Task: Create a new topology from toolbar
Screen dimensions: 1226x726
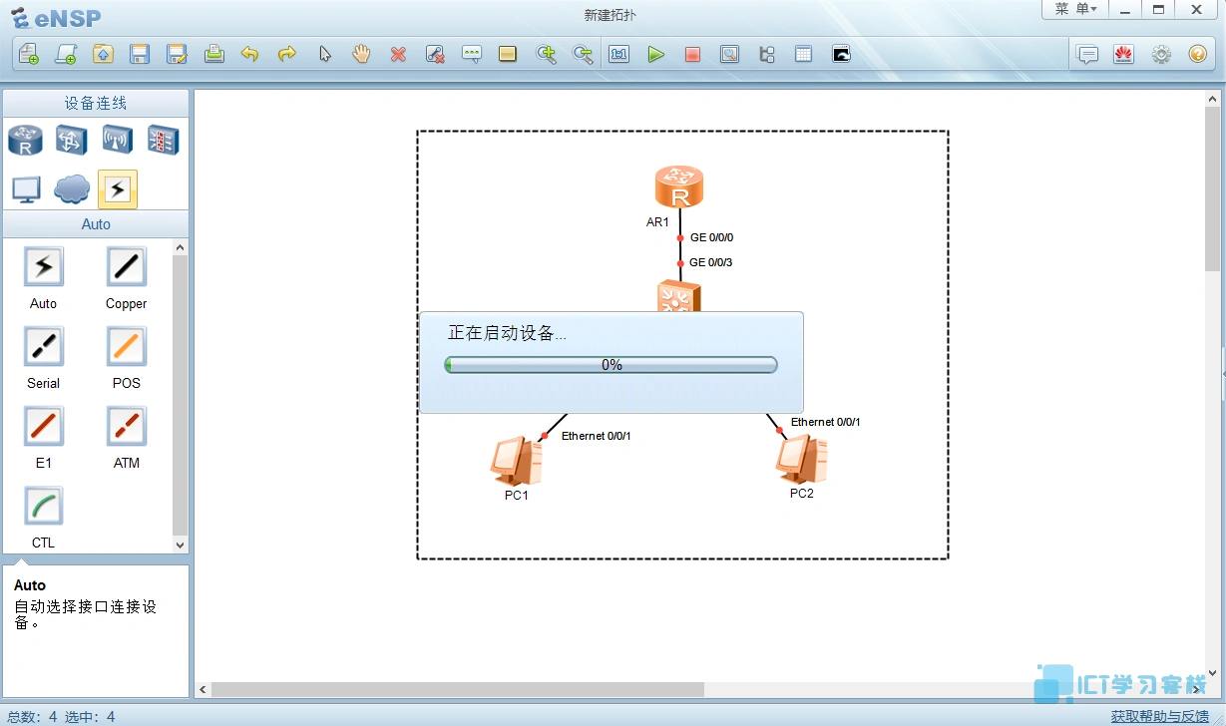Action: pos(29,54)
